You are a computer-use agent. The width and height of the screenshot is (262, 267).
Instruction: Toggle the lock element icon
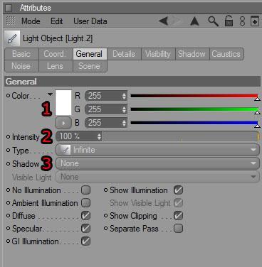coord(229,21)
